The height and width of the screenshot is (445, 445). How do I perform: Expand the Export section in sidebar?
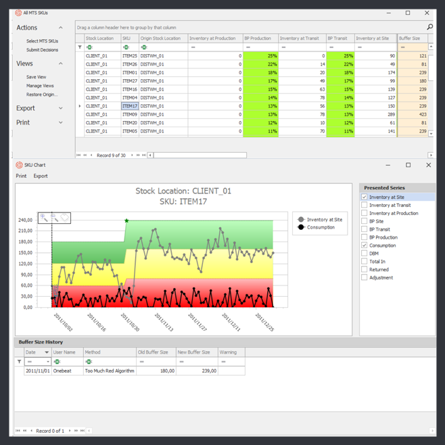coord(60,108)
